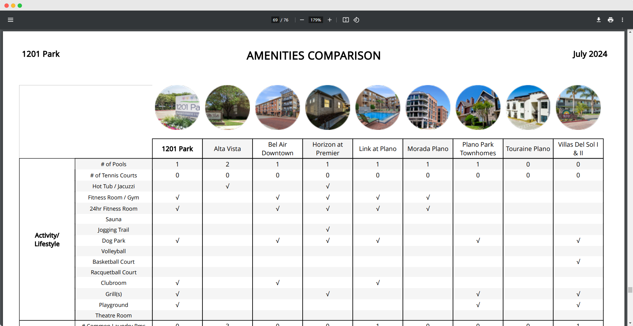This screenshot has height=326, width=633.
Task: Click the # of Tennis Courts row label
Action: pos(113,175)
